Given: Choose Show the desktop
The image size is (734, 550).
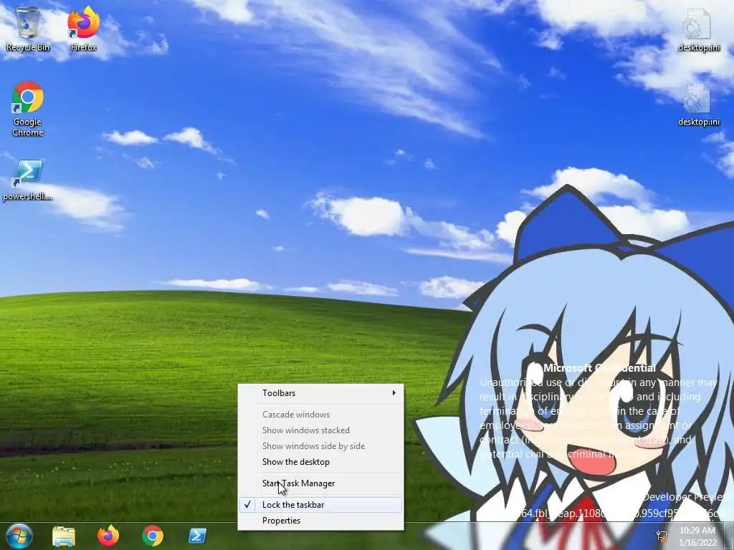Looking at the screenshot, I should (320, 462).
